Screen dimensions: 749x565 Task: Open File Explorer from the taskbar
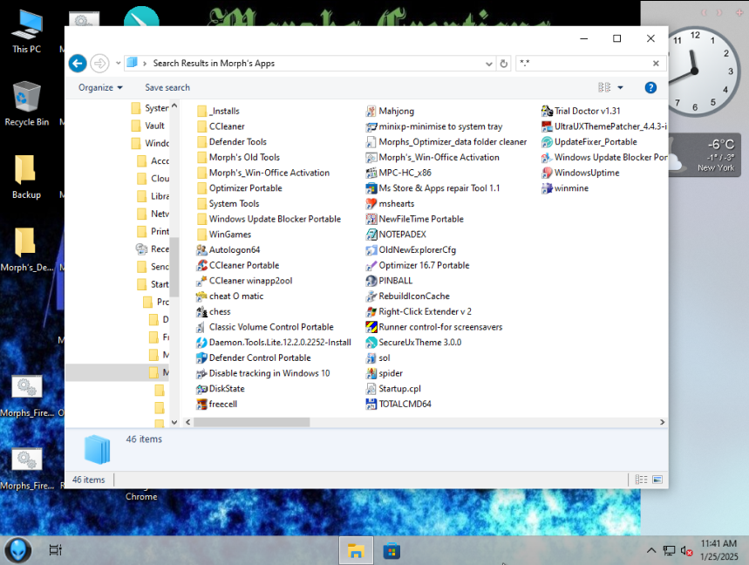tap(356, 551)
